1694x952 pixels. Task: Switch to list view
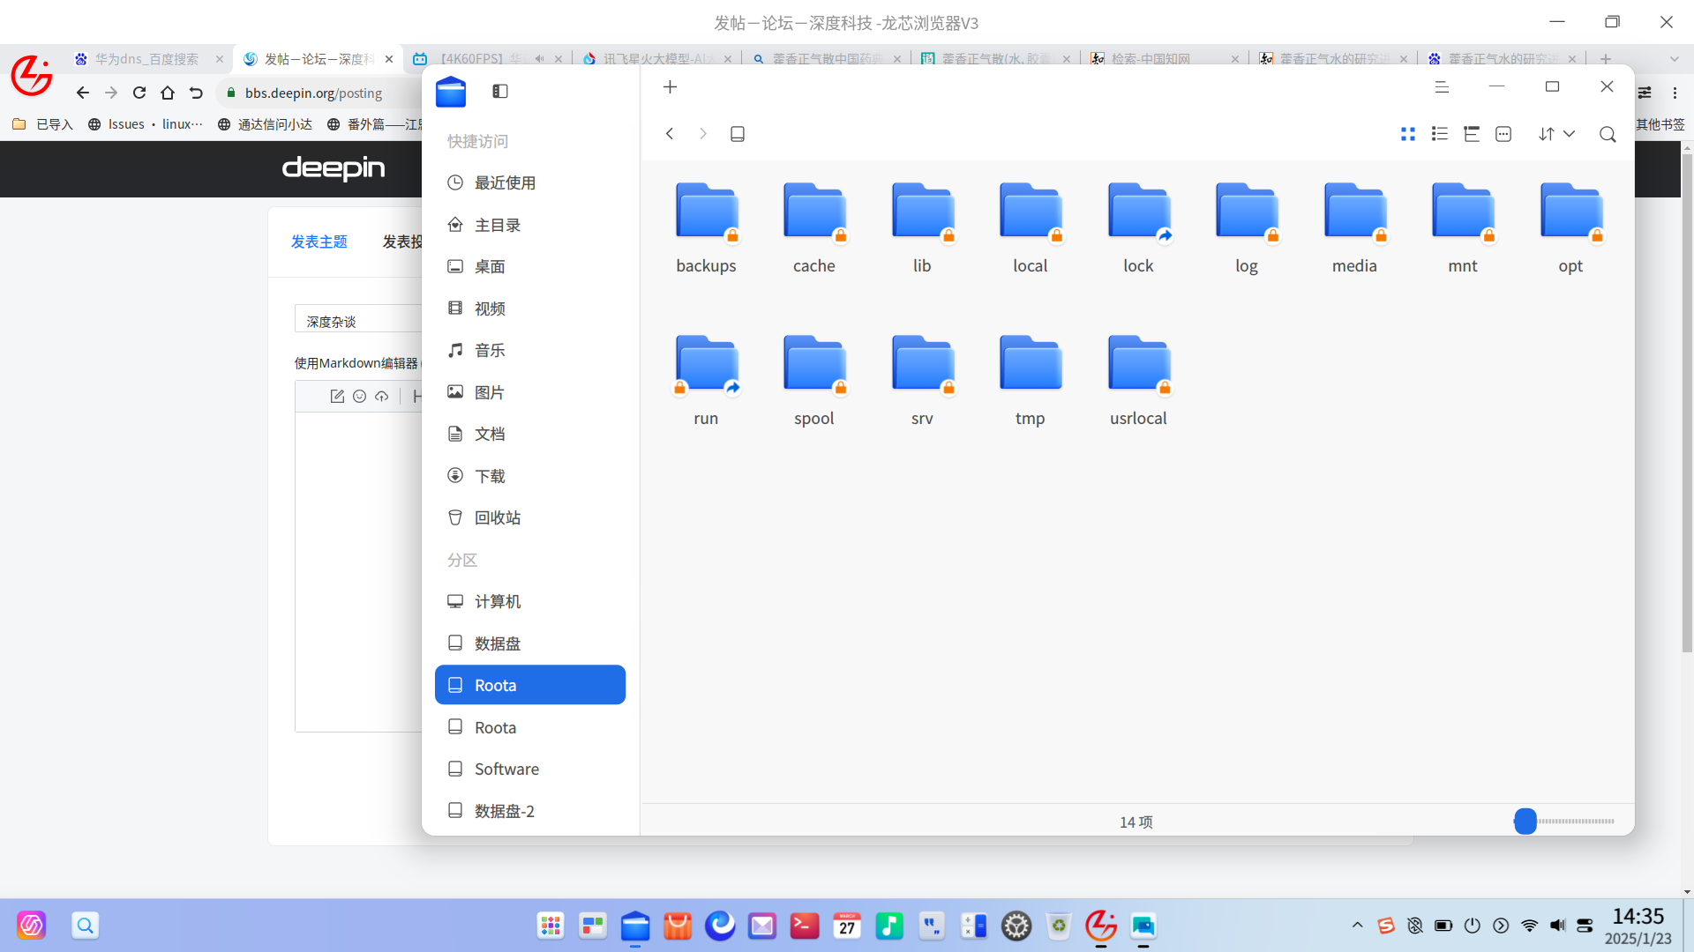coord(1440,134)
